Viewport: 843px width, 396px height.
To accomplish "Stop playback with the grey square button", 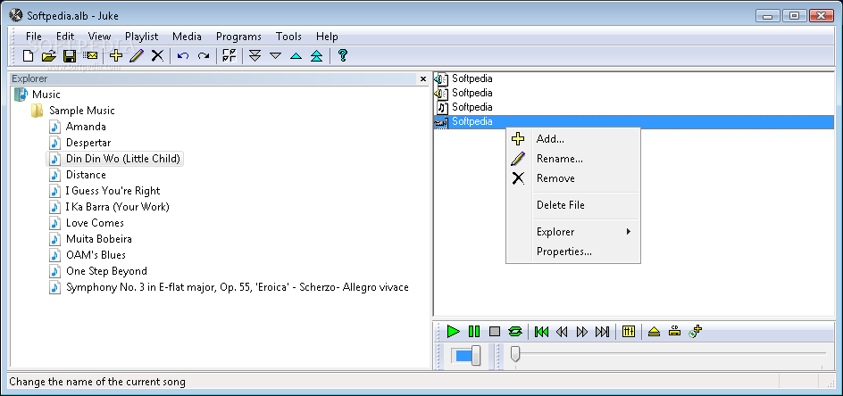I will [495, 332].
